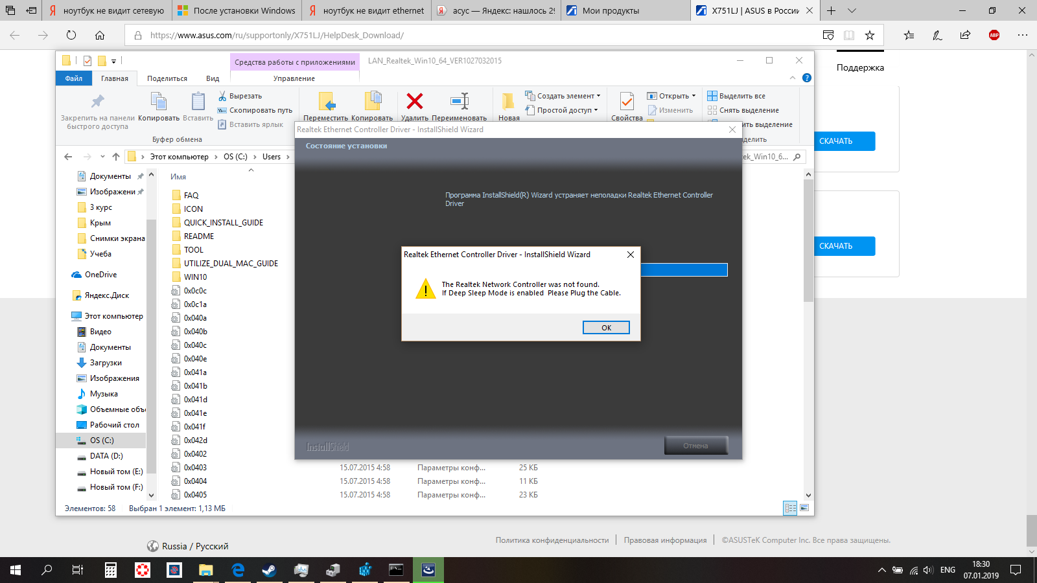The image size is (1037, 583).
Task: Click the lower СКАЧАТЬ button on ASUS page
Action: 845,246
